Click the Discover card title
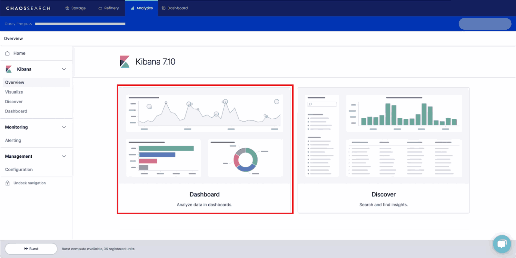The height and width of the screenshot is (258, 516). tap(383, 194)
